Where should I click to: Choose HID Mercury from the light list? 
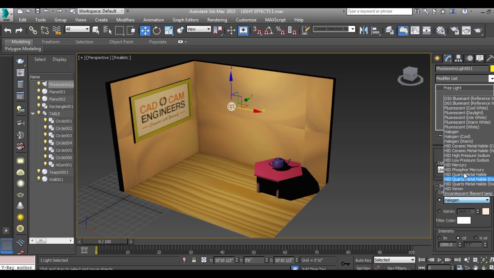pyautogui.click(x=455, y=165)
